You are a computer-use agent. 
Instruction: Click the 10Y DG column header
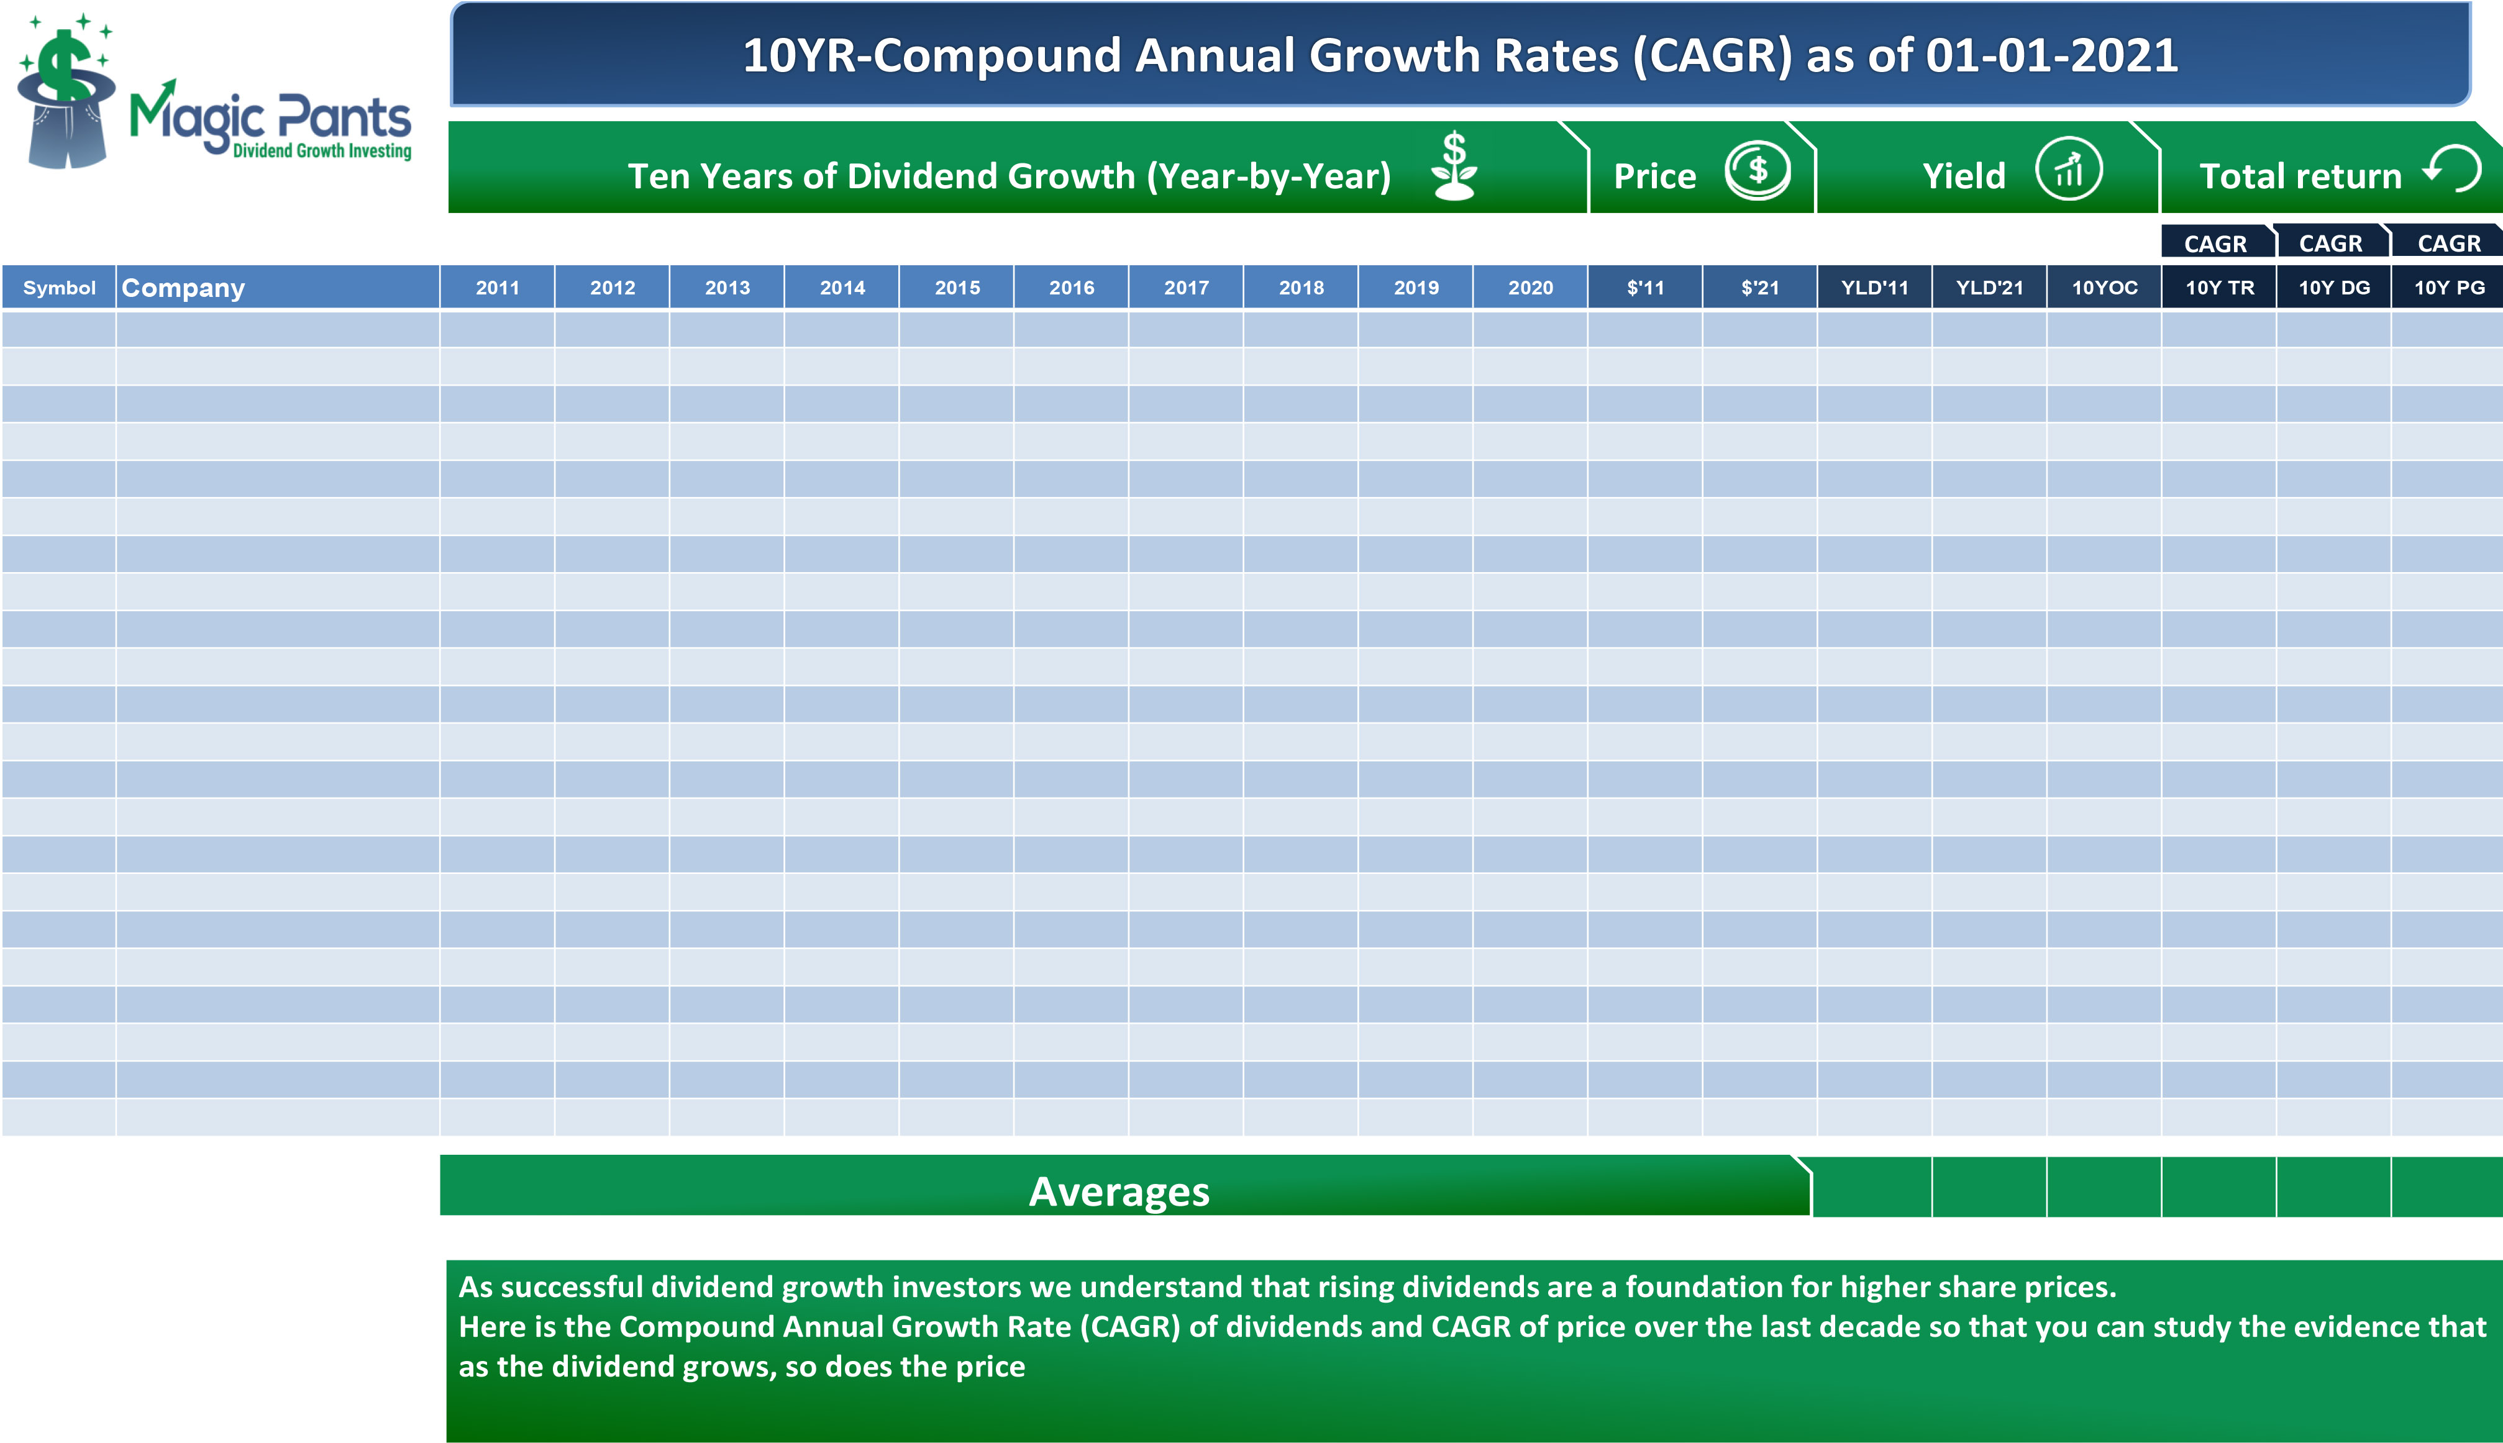(x=2333, y=288)
